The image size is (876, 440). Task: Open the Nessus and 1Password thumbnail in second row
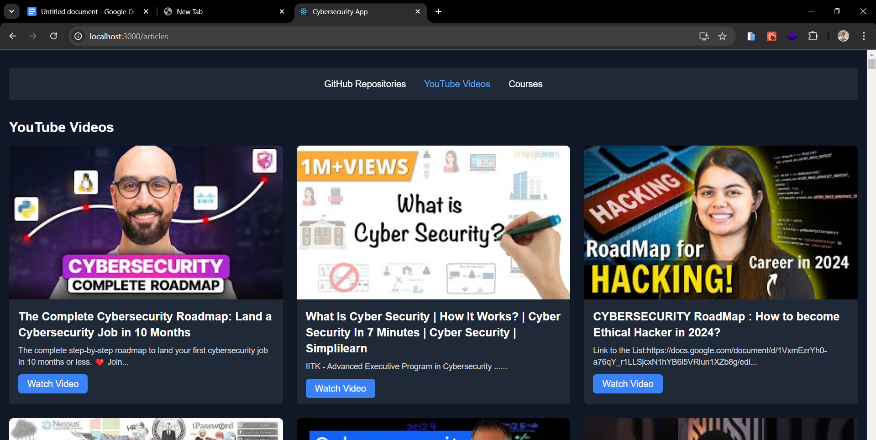point(146,429)
